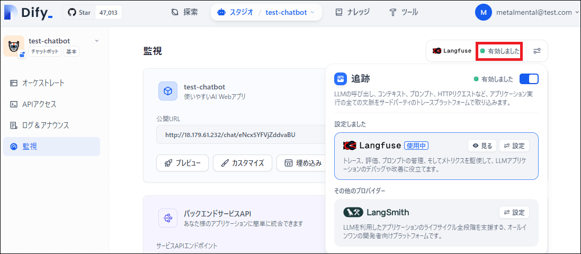Click the user avatar M icon
The height and width of the screenshot is (254, 581).
pyautogui.click(x=483, y=12)
